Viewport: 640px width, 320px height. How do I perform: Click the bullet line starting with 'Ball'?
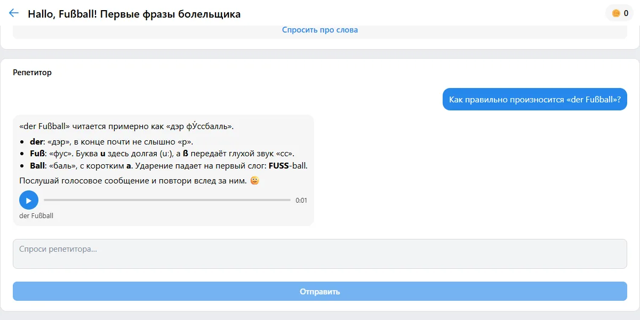(169, 166)
